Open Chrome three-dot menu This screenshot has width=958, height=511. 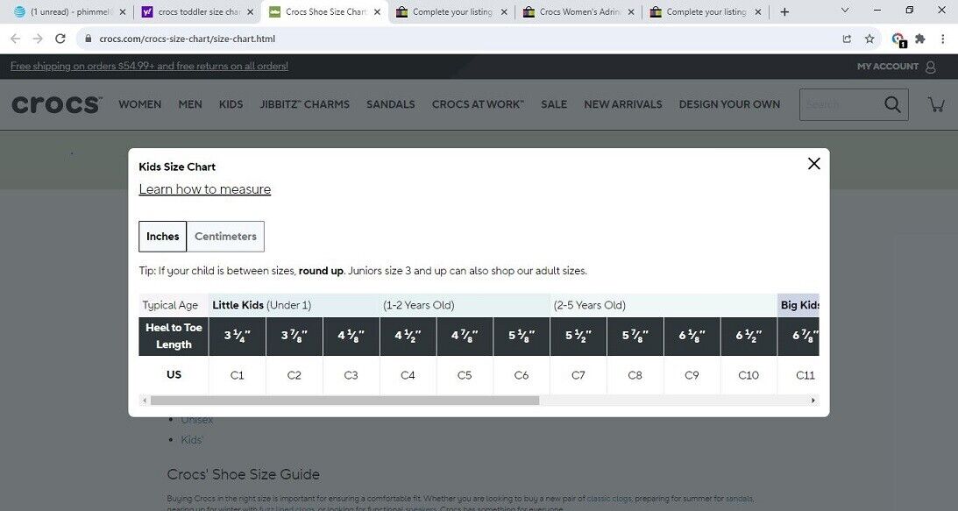tap(943, 39)
